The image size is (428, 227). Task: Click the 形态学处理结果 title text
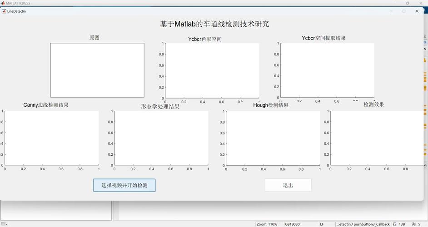click(160, 106)
